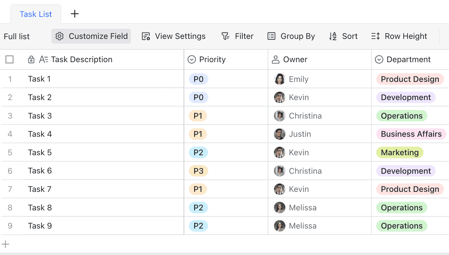Click the Group By icon

[x=271, y=36]
